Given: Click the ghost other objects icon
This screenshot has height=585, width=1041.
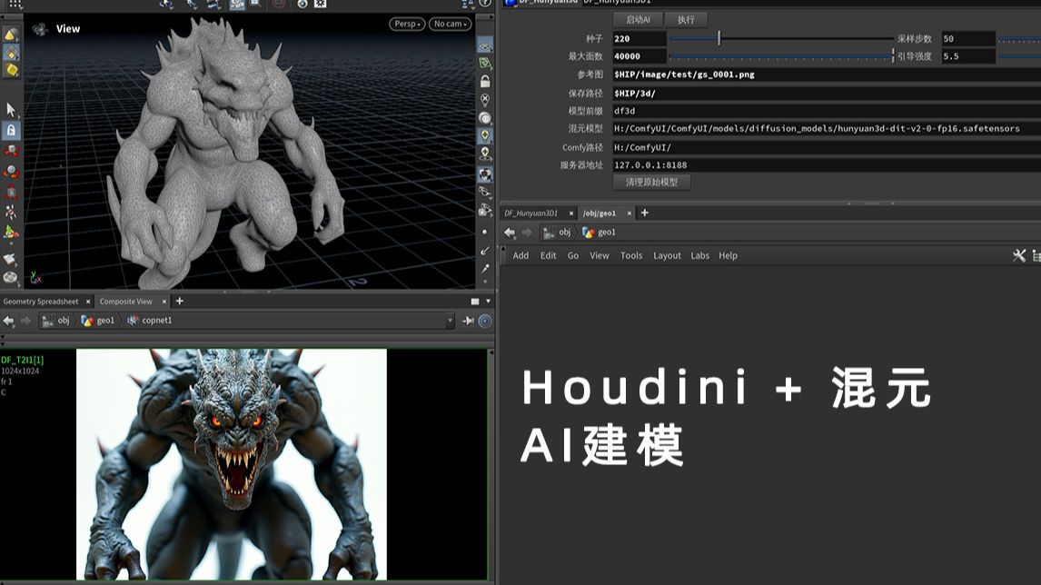Looking at the screenshot, I should pyautogui.click(x=485, y=211).
